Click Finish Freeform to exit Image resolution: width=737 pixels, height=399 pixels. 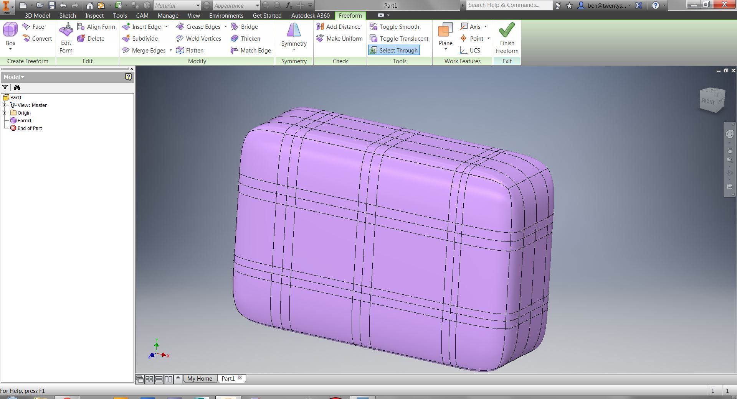pos(507,38)
